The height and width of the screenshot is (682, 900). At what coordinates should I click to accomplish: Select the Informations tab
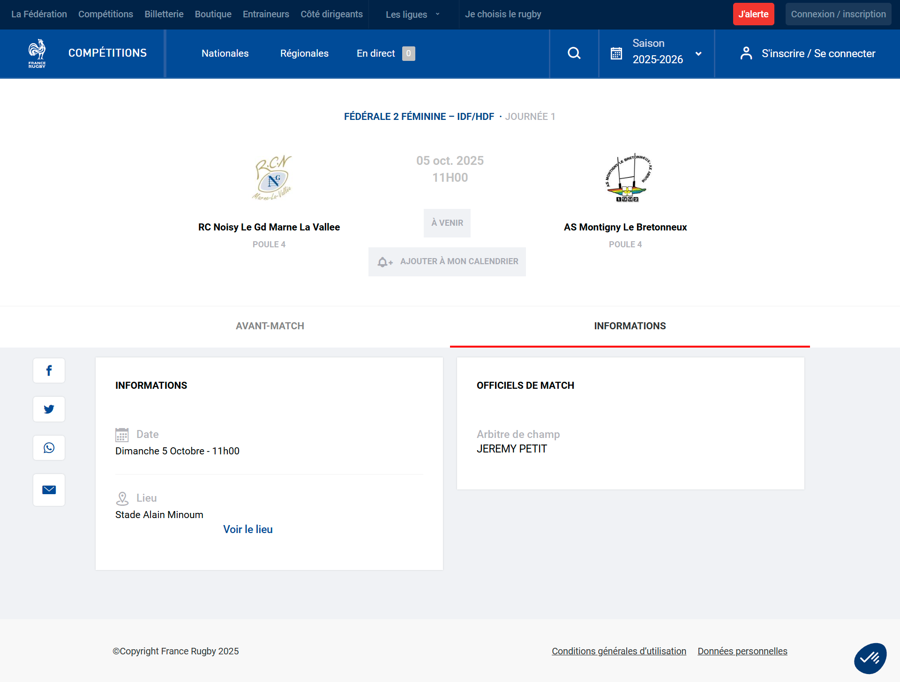(x=630, y=326)
